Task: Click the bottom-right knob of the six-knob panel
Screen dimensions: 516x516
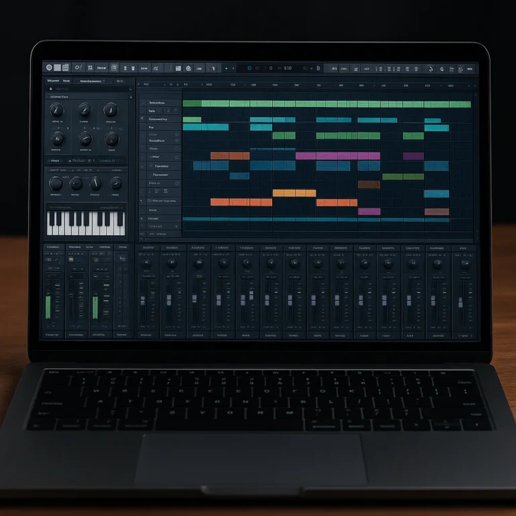Action: click(112, 139)
